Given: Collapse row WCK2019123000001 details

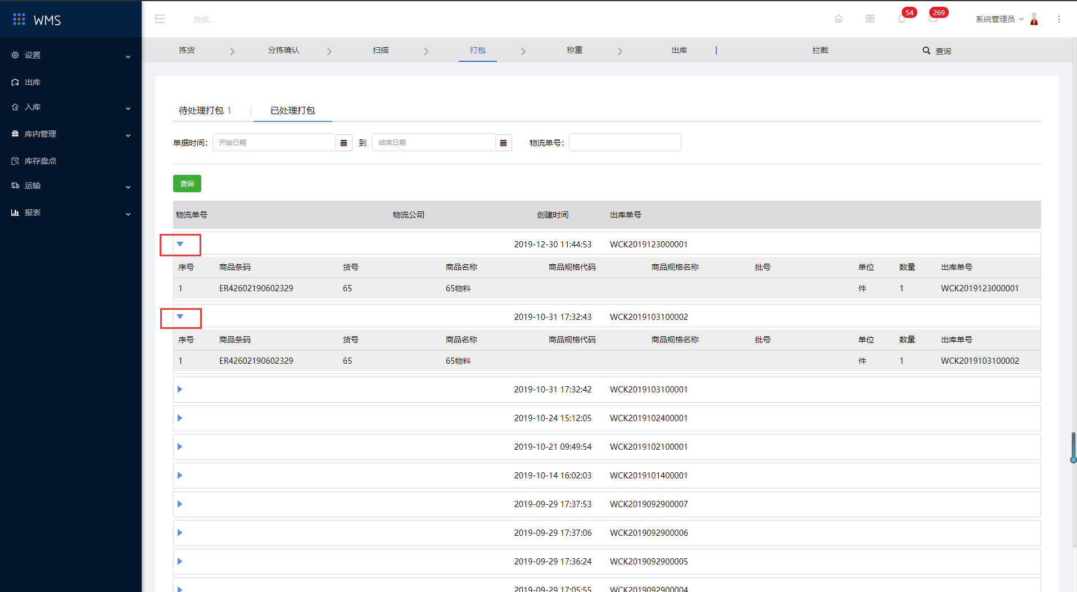Looking at the screenshot, I should point(180,244).
